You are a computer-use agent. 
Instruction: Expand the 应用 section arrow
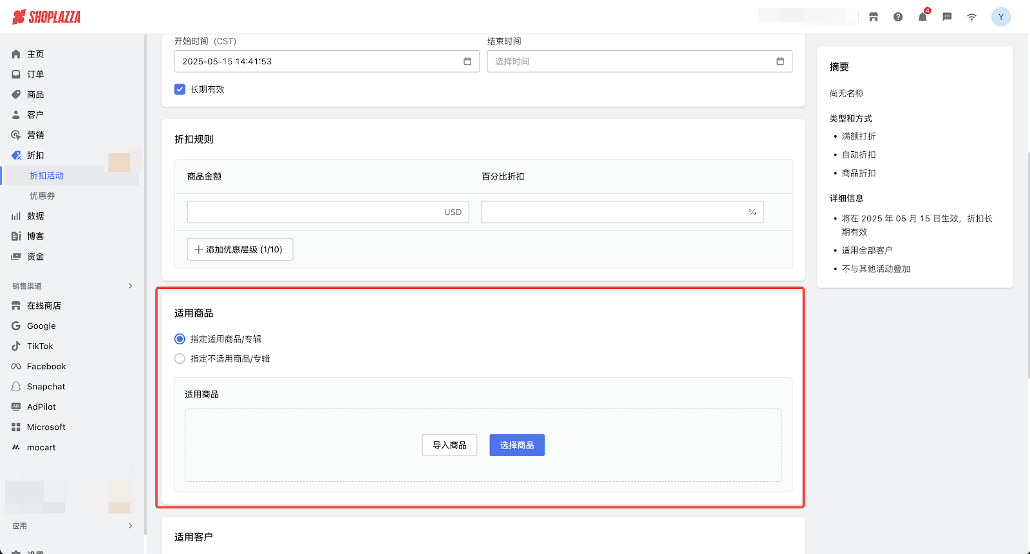pyautogui.click(x=130, y=526)
